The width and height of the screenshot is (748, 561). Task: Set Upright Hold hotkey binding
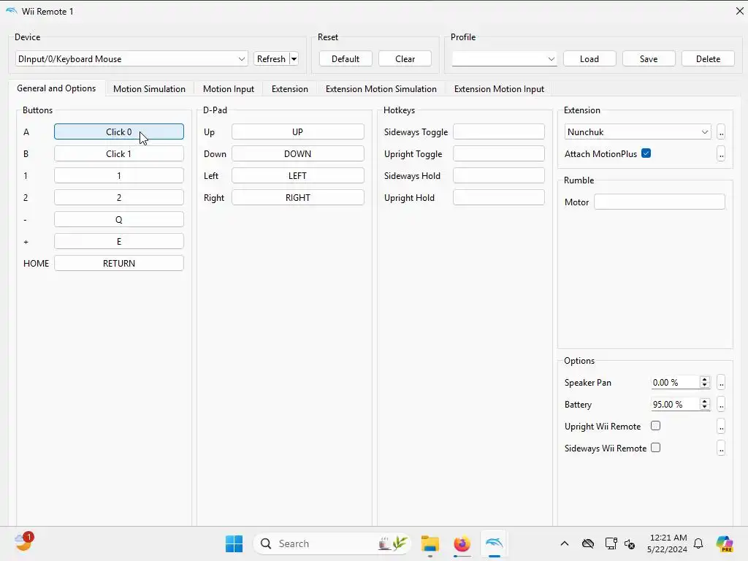(x=498, y=197)
